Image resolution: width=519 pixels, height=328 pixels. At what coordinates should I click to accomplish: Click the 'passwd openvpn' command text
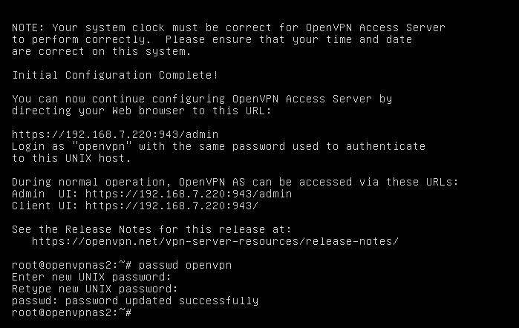click(x=185, y=265)
